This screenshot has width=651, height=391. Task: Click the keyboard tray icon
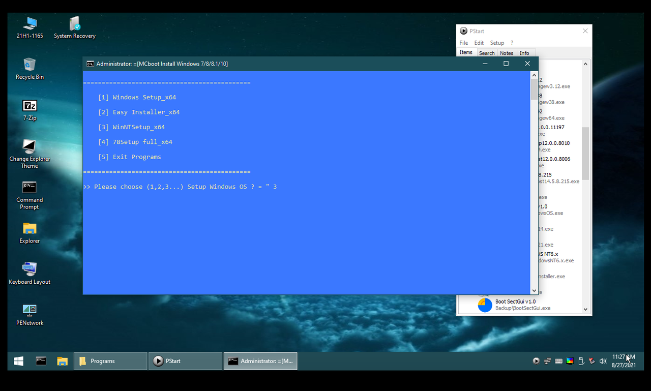click(558, 361)
